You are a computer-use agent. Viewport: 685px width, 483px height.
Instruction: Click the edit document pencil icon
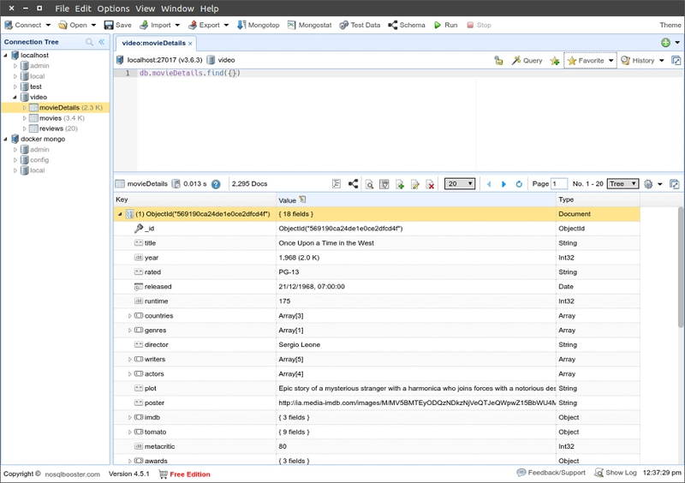(x=415, y=184)
